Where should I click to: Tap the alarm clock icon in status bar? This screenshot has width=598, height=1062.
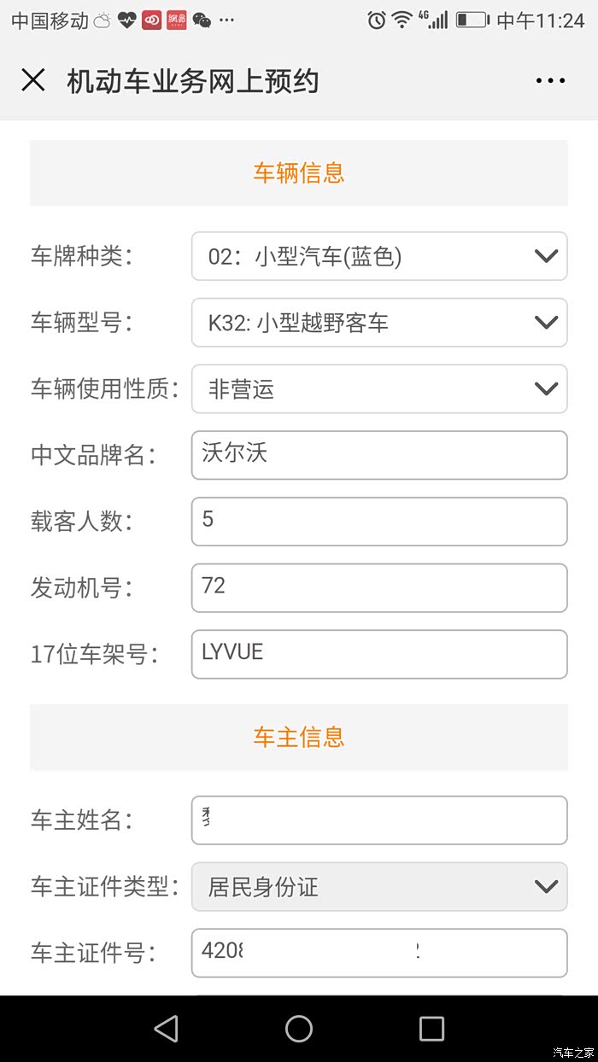376,20
